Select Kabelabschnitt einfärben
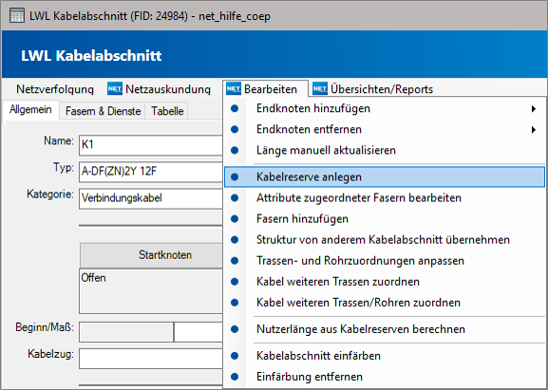Viewport: 548px width, 390px height. tap(385, 356)
